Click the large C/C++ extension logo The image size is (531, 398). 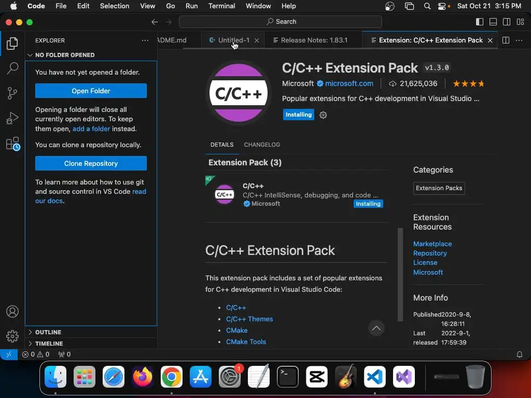(239, 93)
